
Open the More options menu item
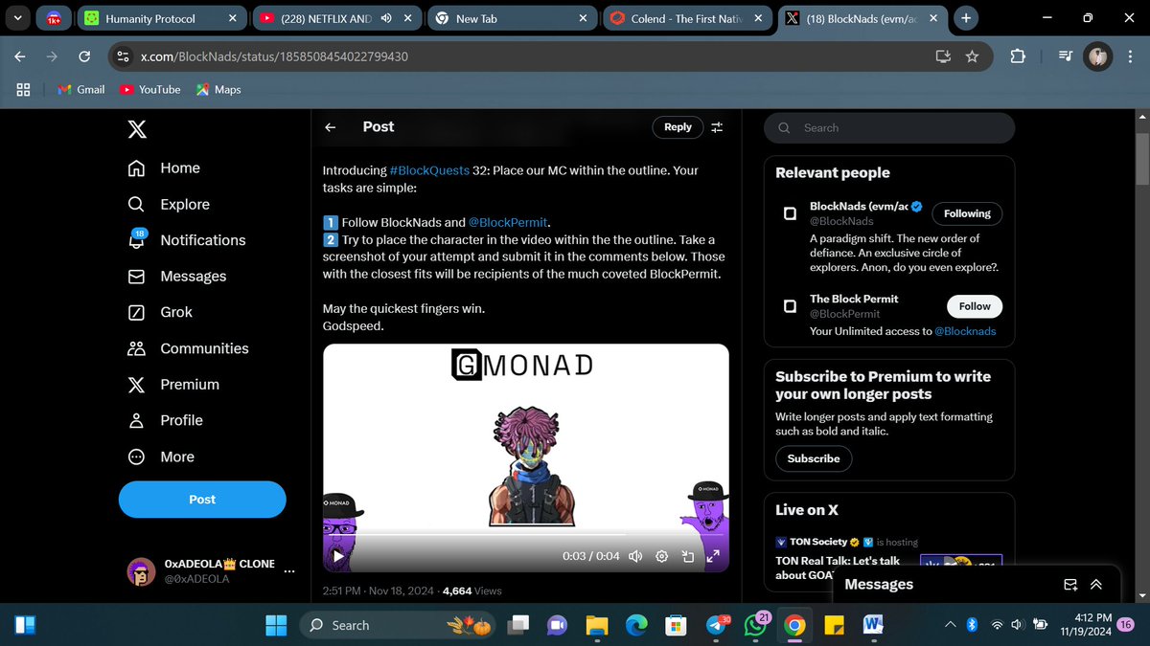pyautogui.click(x=161, y=457)
